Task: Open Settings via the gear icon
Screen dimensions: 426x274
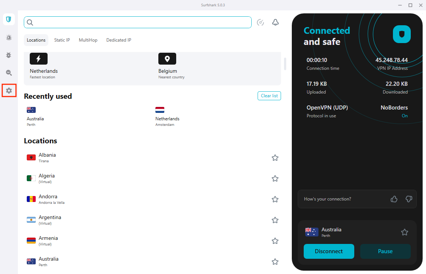Action: tap(9, 91)
